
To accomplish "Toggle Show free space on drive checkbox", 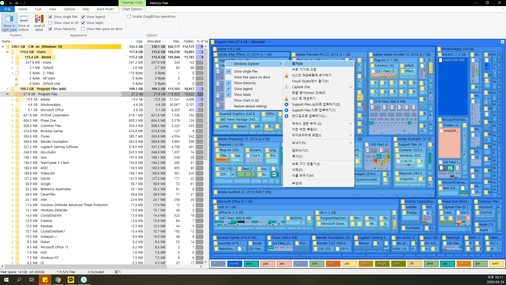I will [x=83, y=29].
